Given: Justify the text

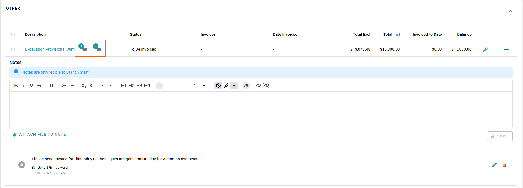Looking at the screenshot, I should [x=183, y=86].
